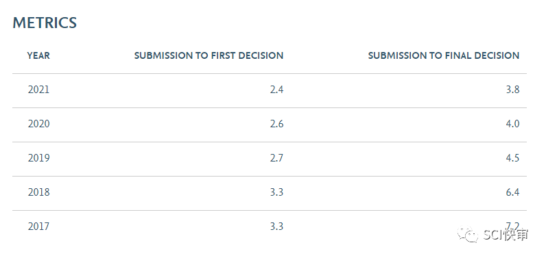Click first decision value 3.3 for 2017
The width and height of the screenshot is (546, 258).
point(277,227)
